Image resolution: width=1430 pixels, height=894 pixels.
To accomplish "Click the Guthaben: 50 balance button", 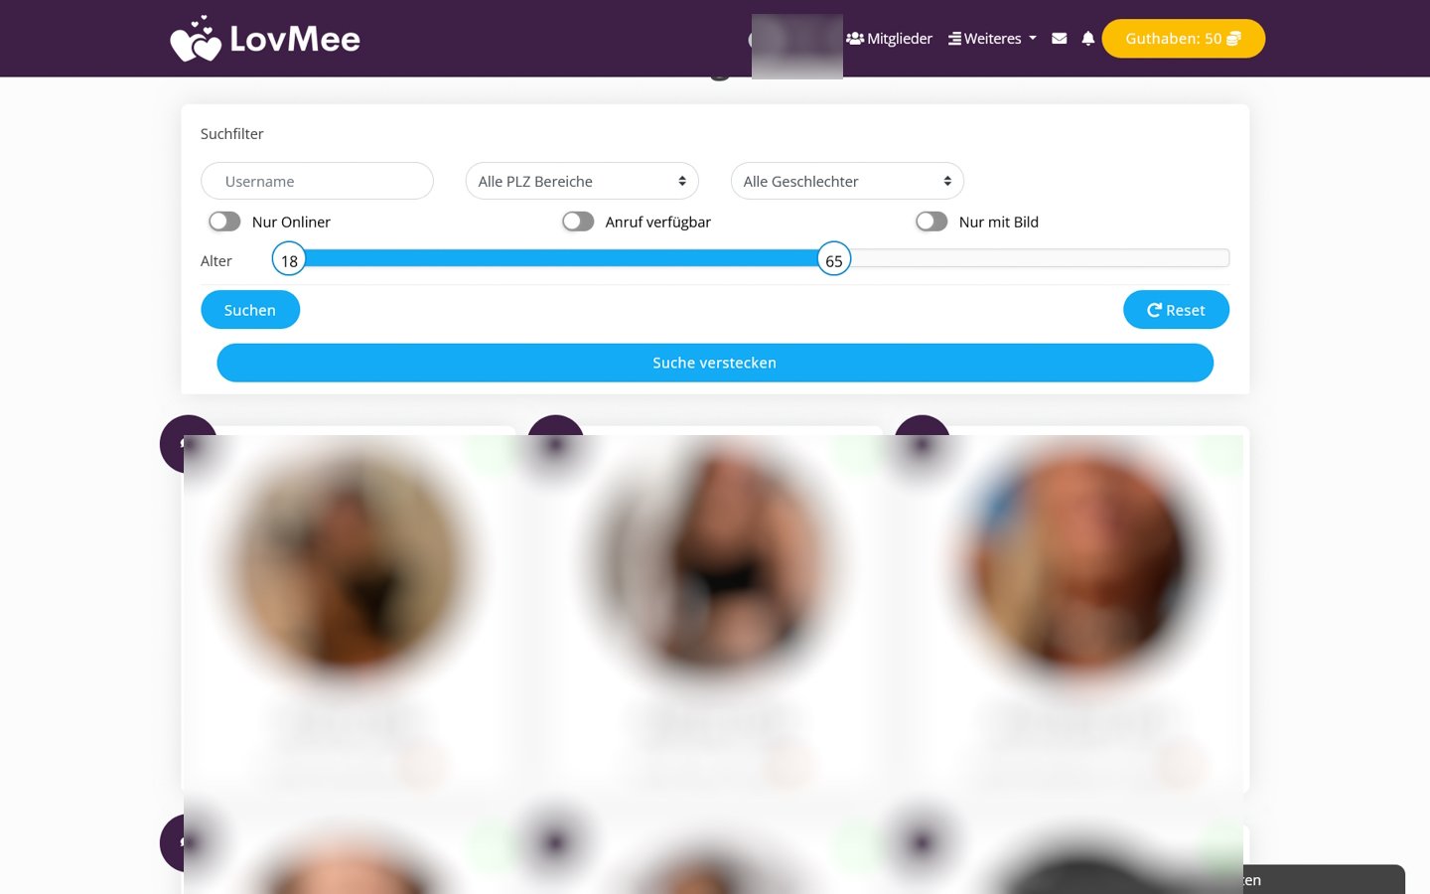I will tap(1184, 39).
